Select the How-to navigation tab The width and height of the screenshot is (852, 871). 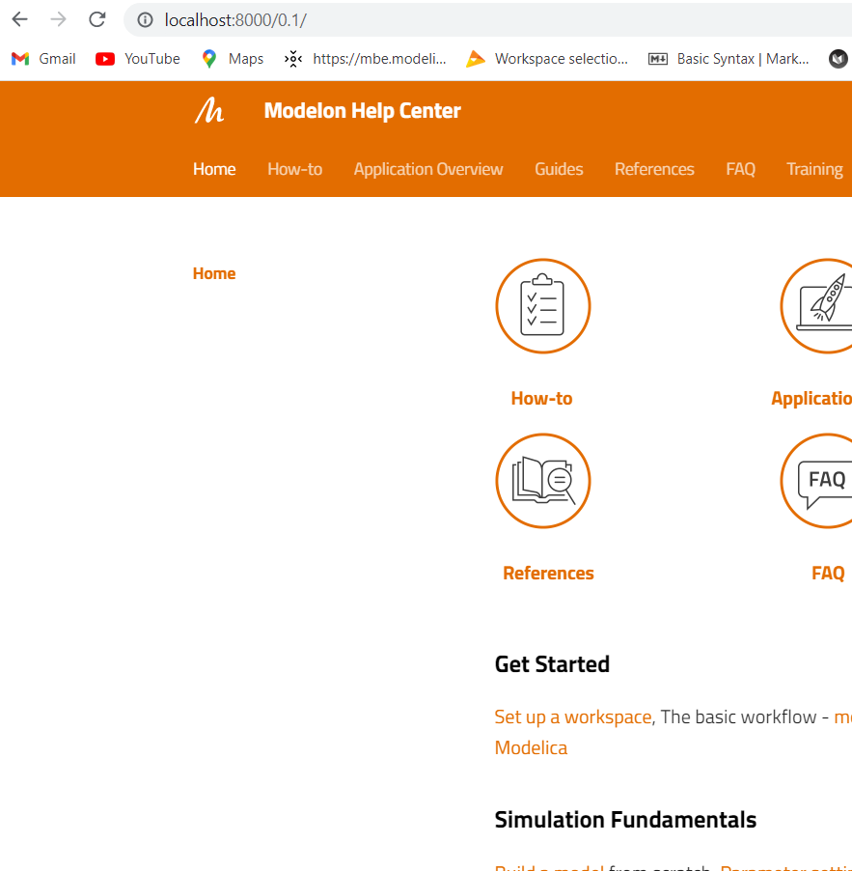[294, 169]
